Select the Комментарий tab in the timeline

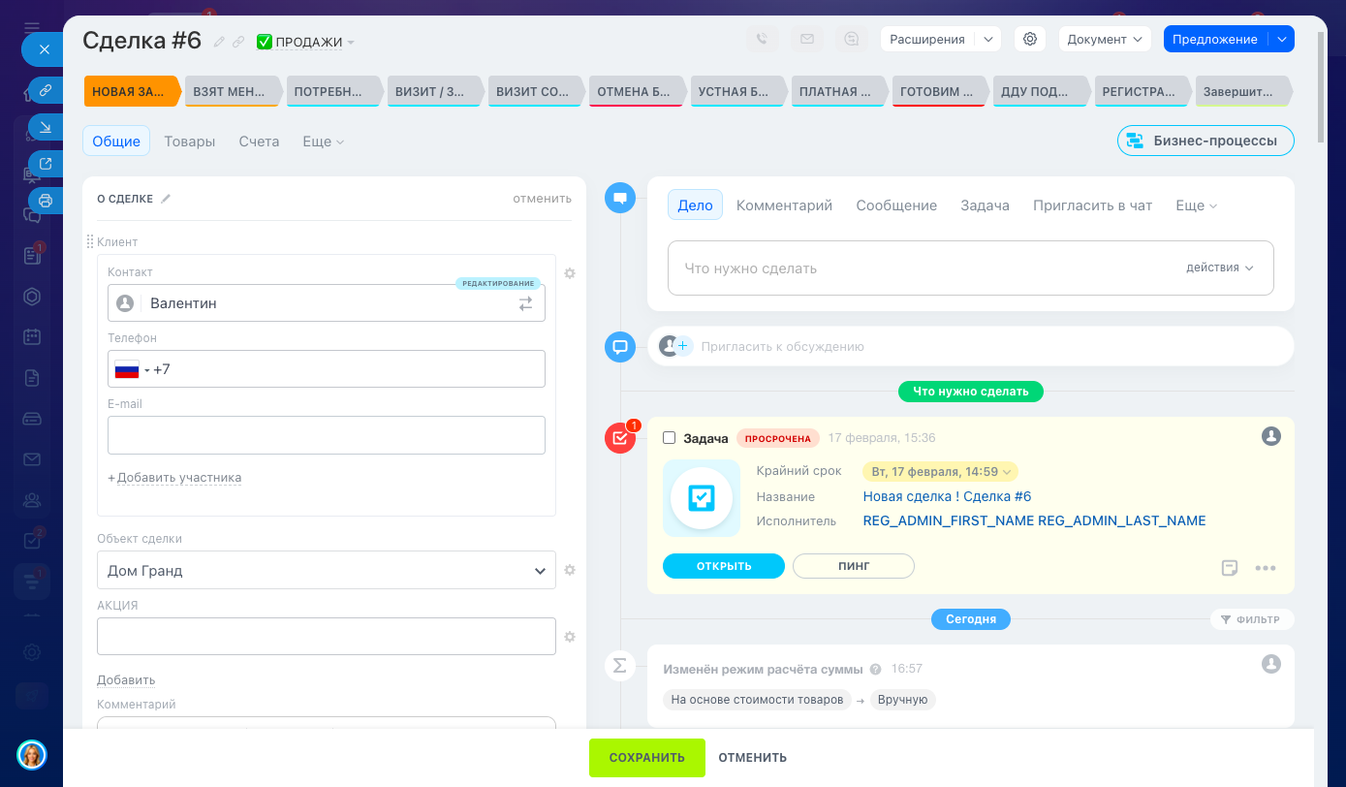[x=784, y=205]
